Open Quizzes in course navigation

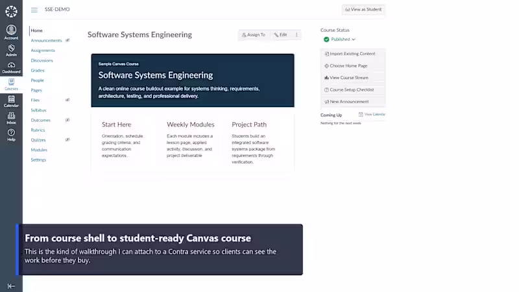tap(38, 140)
